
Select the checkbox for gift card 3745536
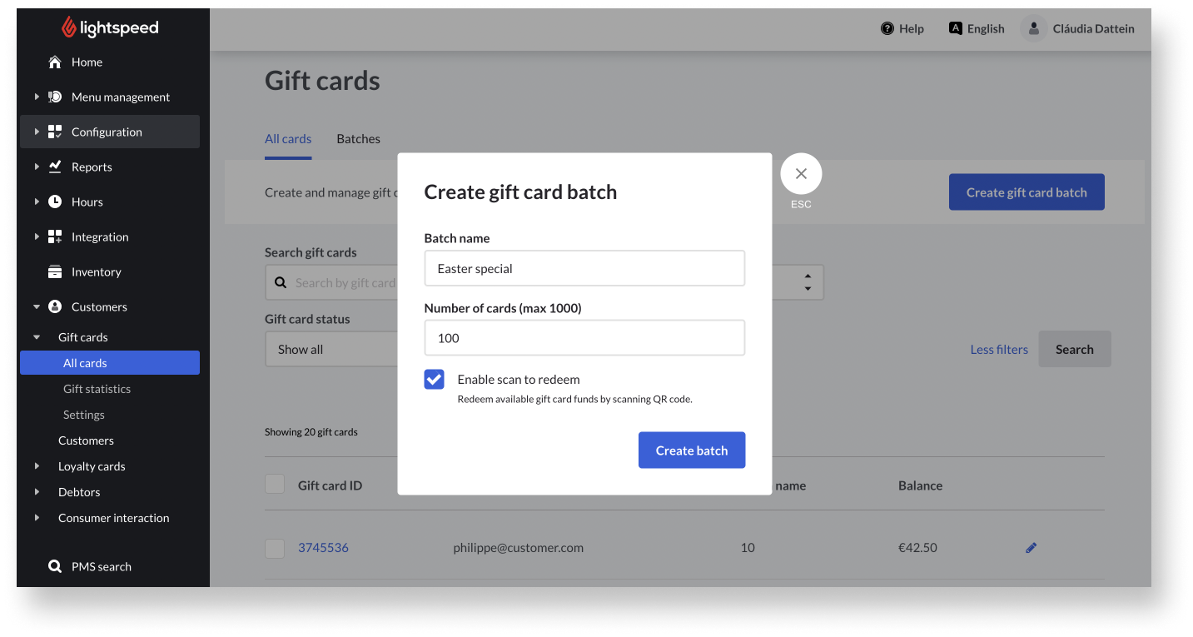tap(275, 548)
